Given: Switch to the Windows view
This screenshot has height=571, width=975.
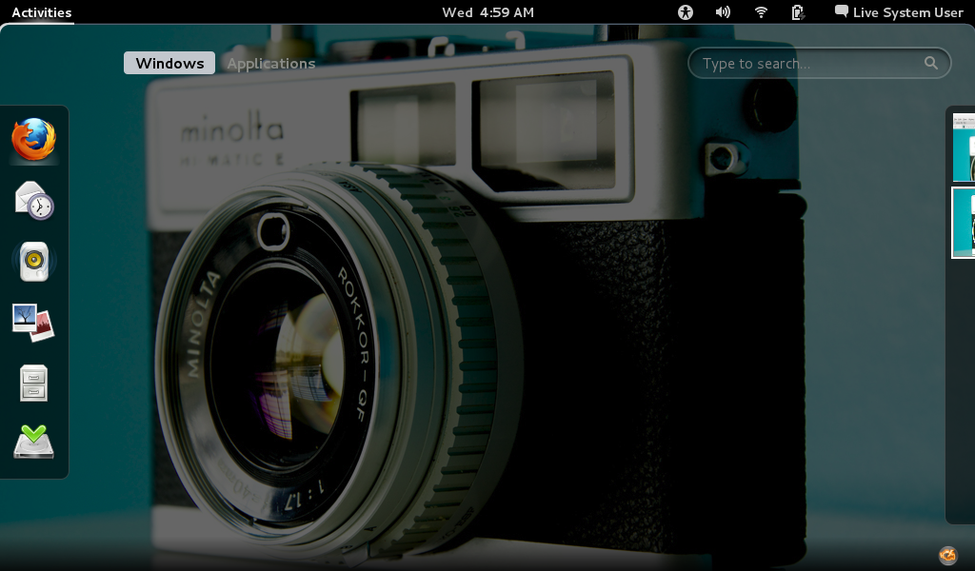Looking at the screenshot, I should click(169, 64).
